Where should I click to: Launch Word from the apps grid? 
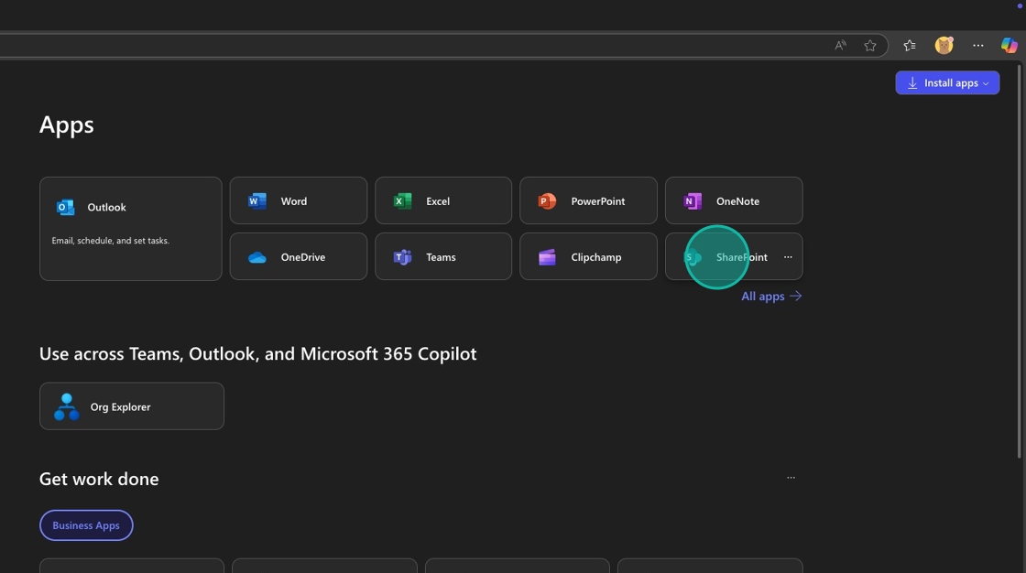pos(298,200)
